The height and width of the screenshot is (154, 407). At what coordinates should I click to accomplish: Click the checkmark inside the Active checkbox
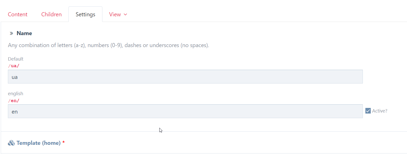pyautogui.click(x=368, y=111)
